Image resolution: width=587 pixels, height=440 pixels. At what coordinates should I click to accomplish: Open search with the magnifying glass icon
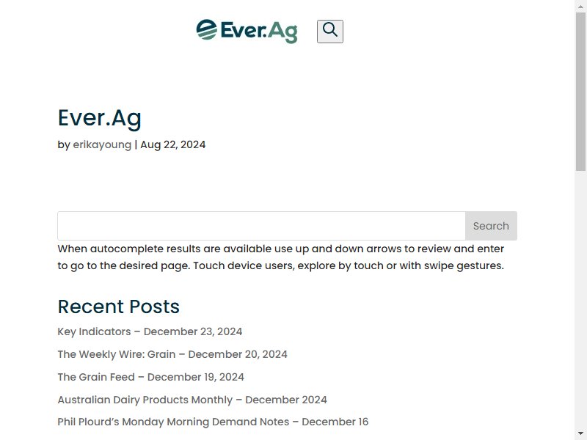coord(329,32)
